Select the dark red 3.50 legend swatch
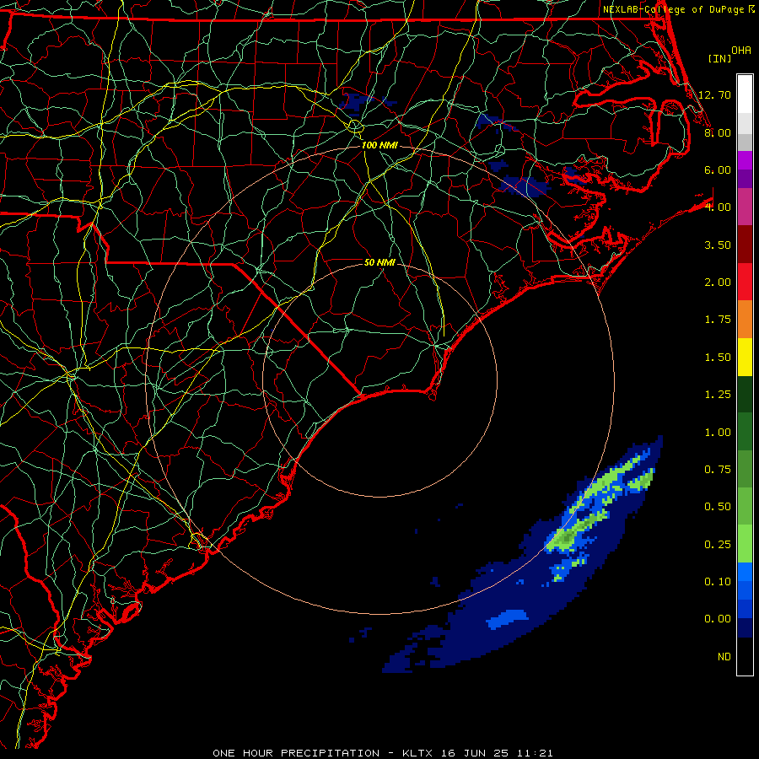 745,245
